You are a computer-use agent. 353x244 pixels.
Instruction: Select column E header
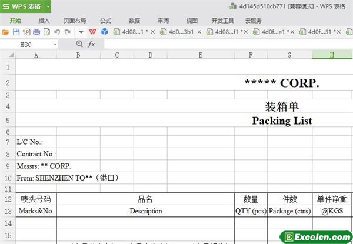coord(201,55)
